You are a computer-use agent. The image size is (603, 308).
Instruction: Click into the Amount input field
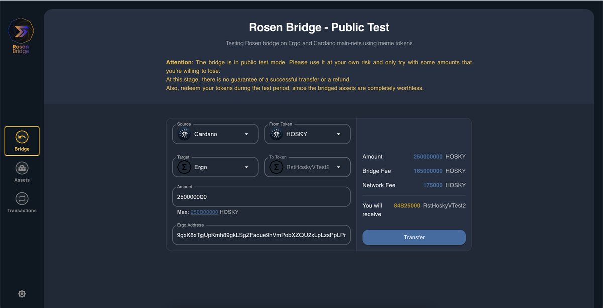(261, 197)
